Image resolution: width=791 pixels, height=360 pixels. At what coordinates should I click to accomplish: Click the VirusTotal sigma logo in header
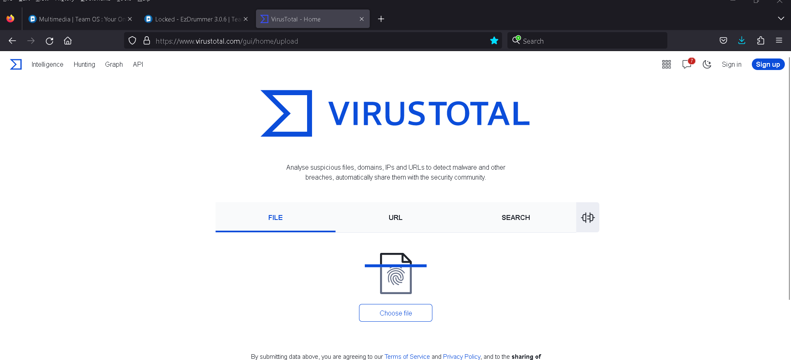coord(16,64)
